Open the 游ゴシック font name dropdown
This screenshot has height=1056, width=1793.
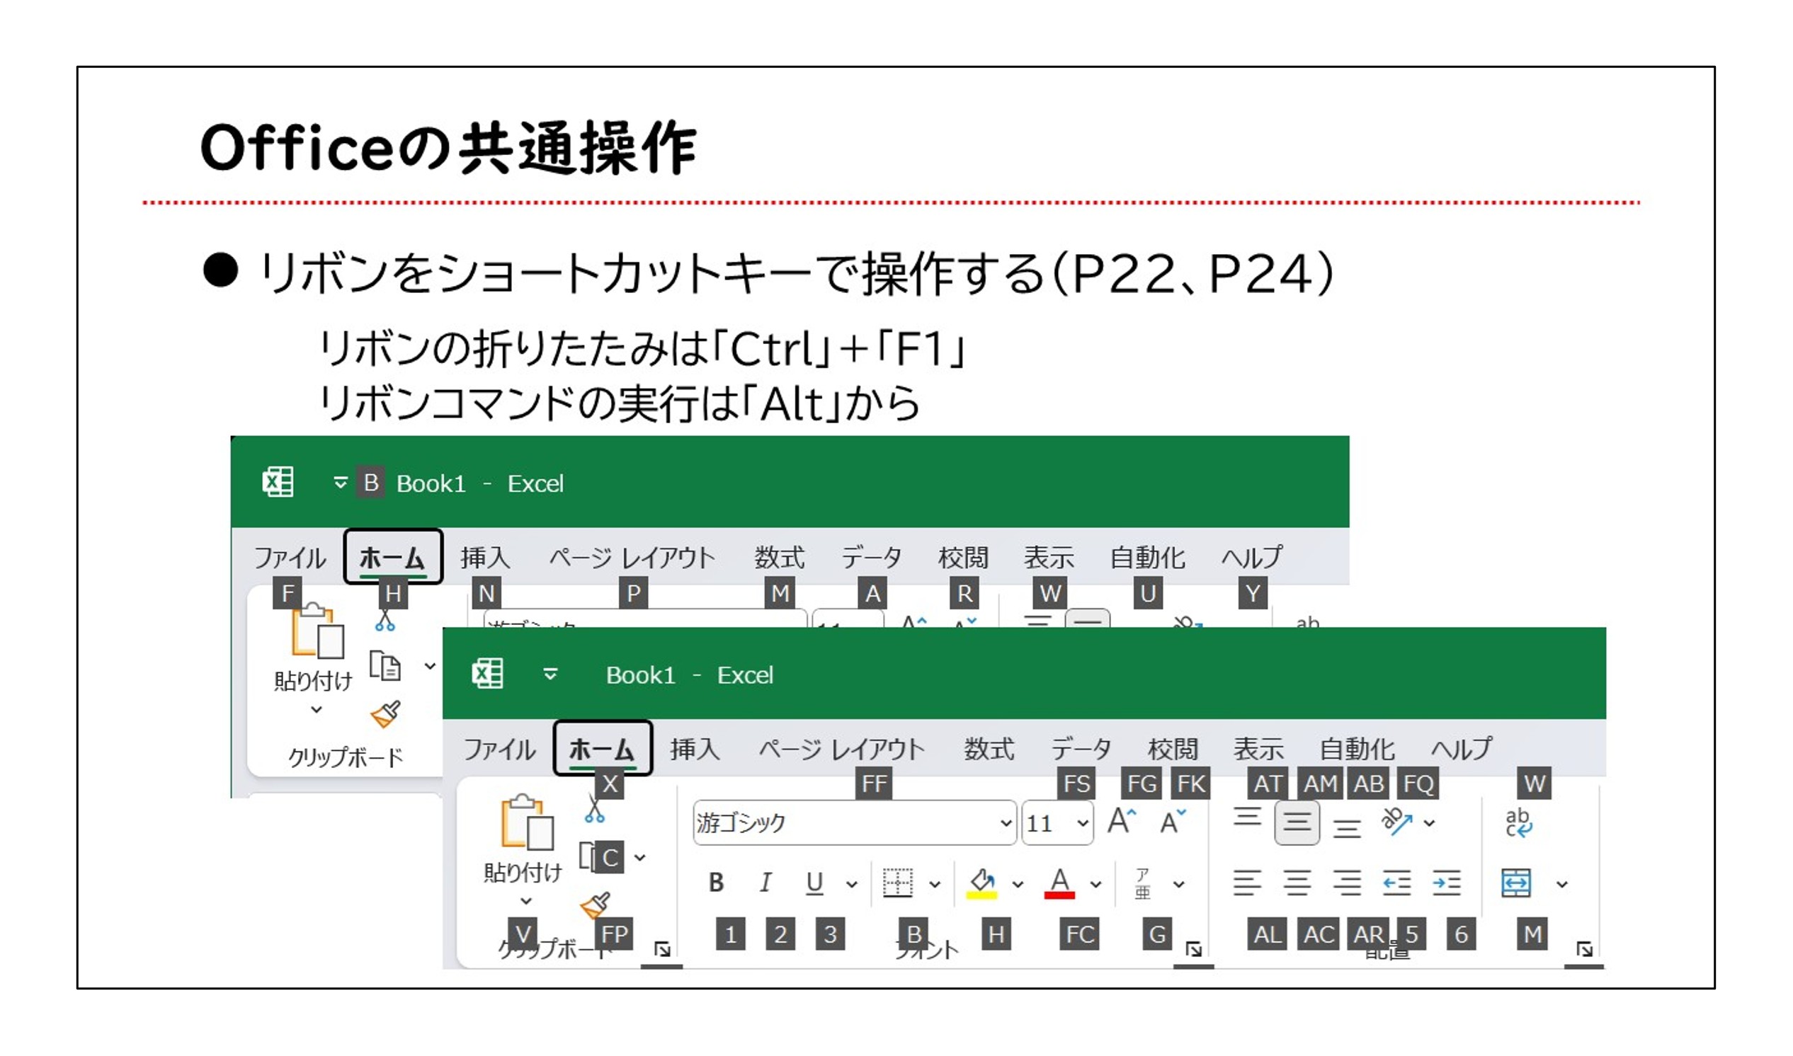tap(1005, 823)
